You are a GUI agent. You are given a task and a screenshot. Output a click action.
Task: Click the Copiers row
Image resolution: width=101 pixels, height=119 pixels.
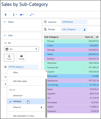click(73, 72)
